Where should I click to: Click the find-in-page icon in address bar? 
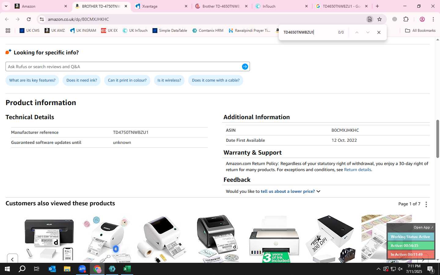coord(369,19)
